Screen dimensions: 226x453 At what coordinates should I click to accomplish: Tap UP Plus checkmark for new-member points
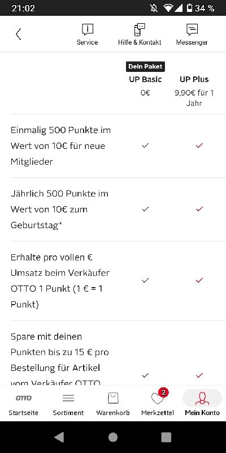tap(199, 146)
